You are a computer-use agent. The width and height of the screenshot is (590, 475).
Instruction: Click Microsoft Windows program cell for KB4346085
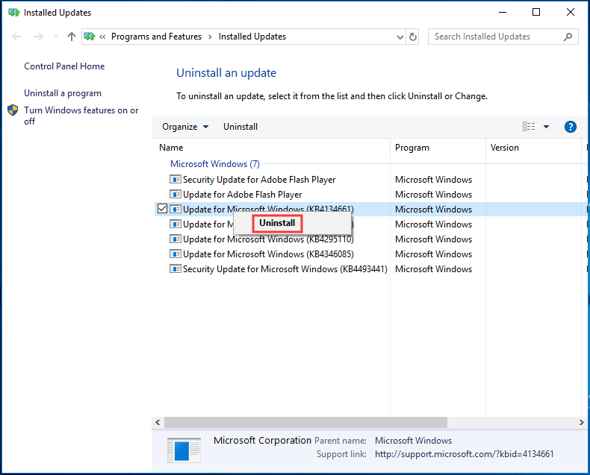[x=433, y=254]
